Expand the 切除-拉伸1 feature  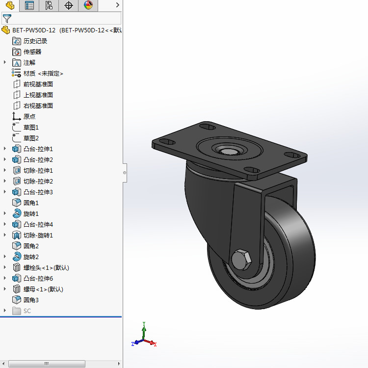point(5,170)
